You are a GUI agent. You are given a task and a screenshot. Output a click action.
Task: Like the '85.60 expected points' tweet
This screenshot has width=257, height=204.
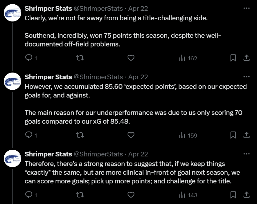click(131, 135)
